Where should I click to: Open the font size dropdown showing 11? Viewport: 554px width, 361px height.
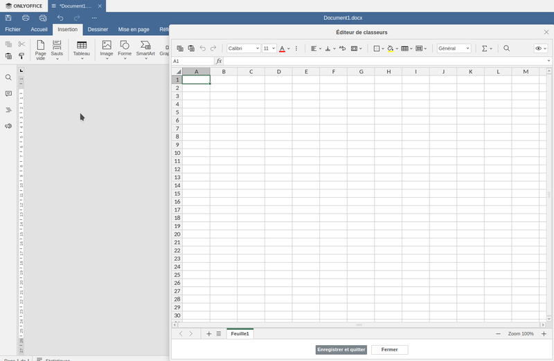point(269,48)
